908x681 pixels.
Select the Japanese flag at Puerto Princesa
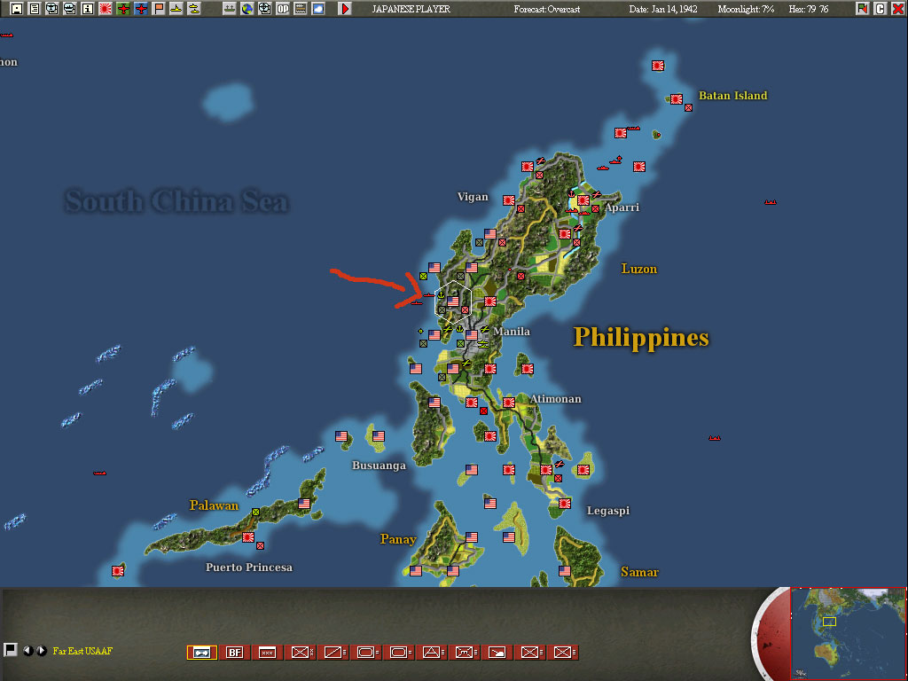[248, 537]
